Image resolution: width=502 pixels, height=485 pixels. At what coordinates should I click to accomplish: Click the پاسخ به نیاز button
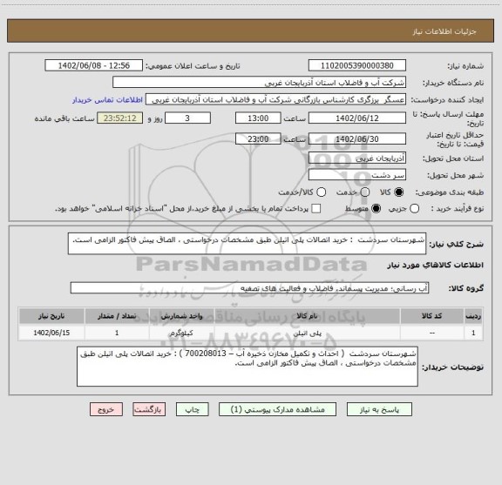click(x=379, y=409)
